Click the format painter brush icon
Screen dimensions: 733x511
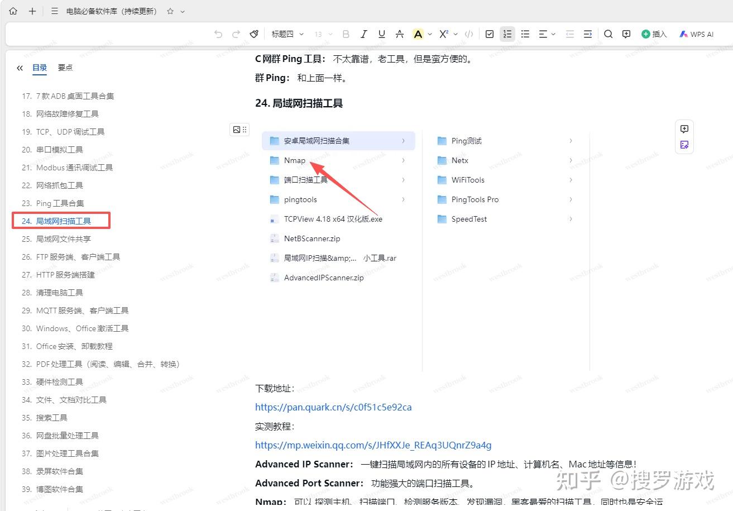tap(254, 34)
